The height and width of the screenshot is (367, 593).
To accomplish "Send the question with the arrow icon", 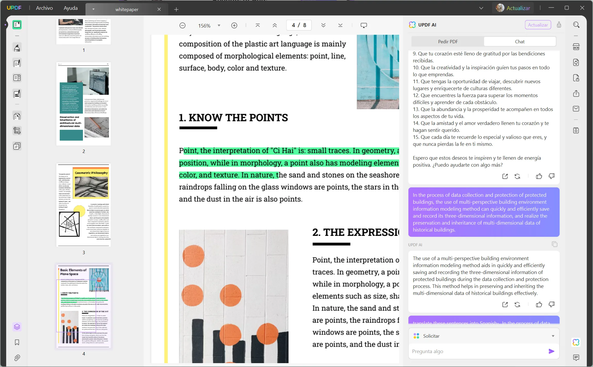I will point(551,351).
